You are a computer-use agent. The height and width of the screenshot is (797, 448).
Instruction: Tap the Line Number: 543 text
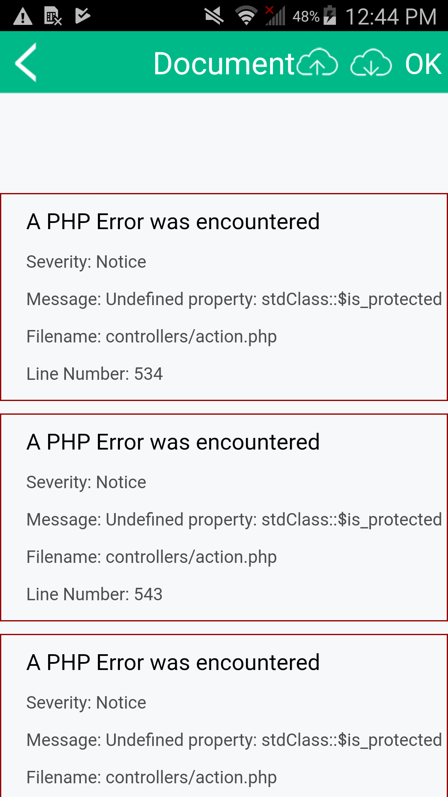click(95, 594)
